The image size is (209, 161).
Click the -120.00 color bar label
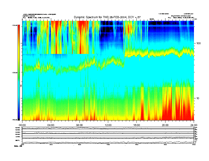pyautogui.click(x=15, y=25)
